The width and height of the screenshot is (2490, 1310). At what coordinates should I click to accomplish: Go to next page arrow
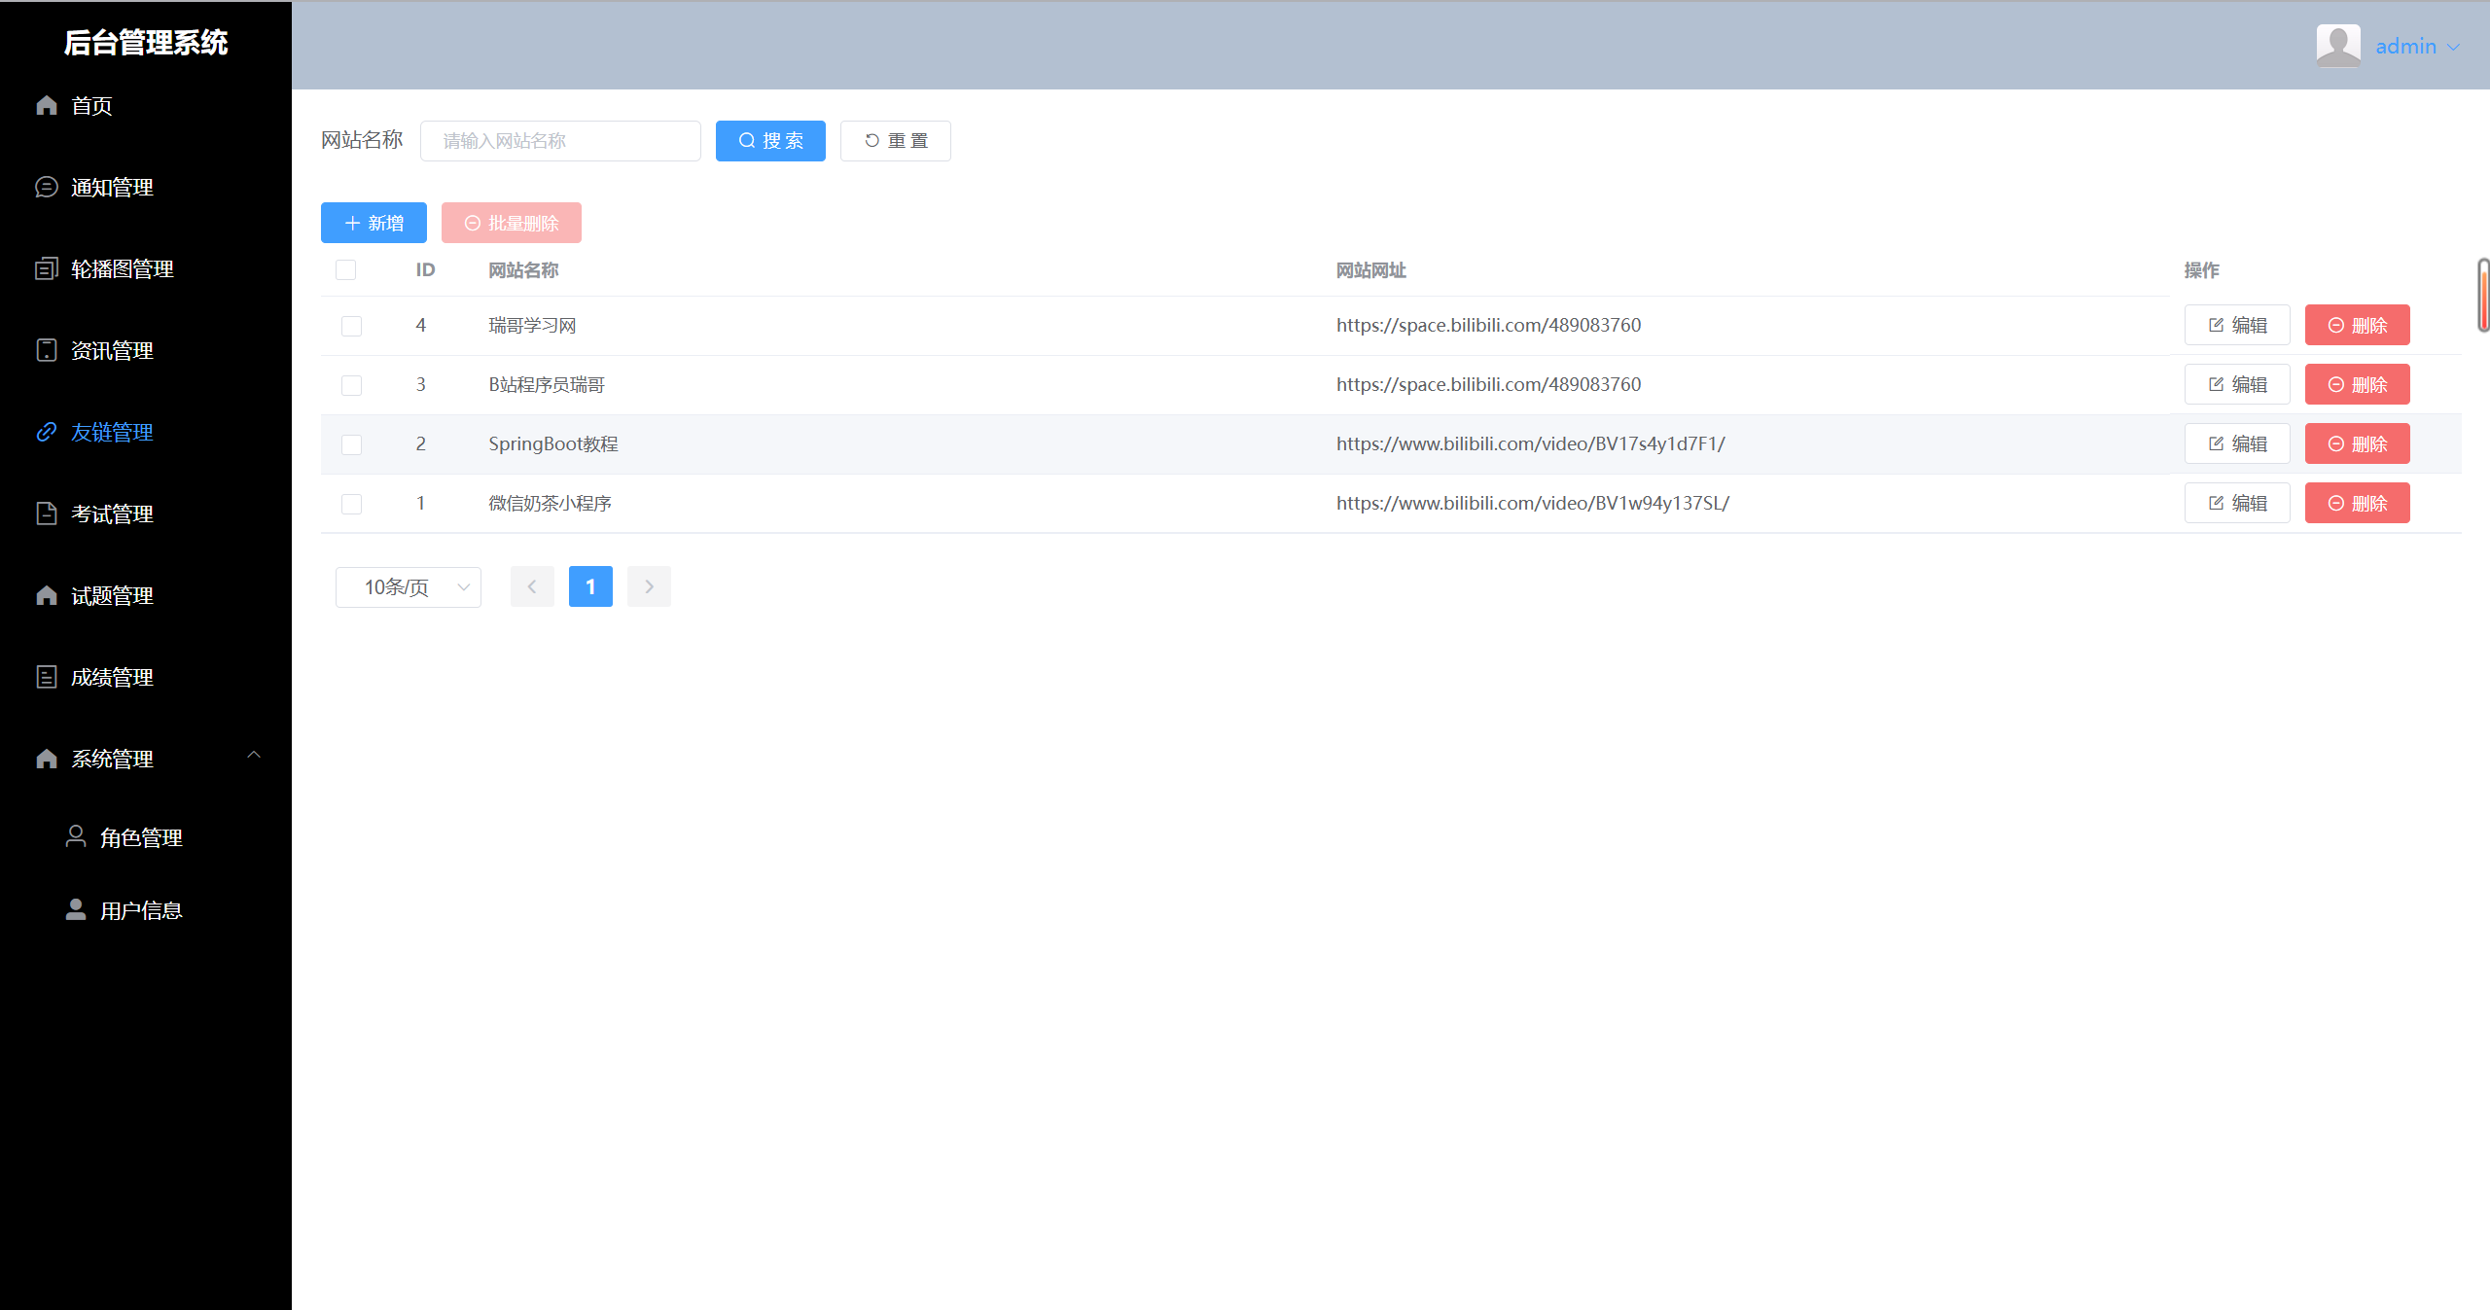(x=649, y=586)
